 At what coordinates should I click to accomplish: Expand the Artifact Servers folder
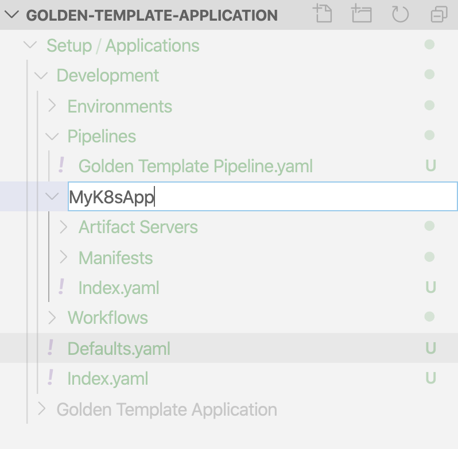tap(63, 227)
